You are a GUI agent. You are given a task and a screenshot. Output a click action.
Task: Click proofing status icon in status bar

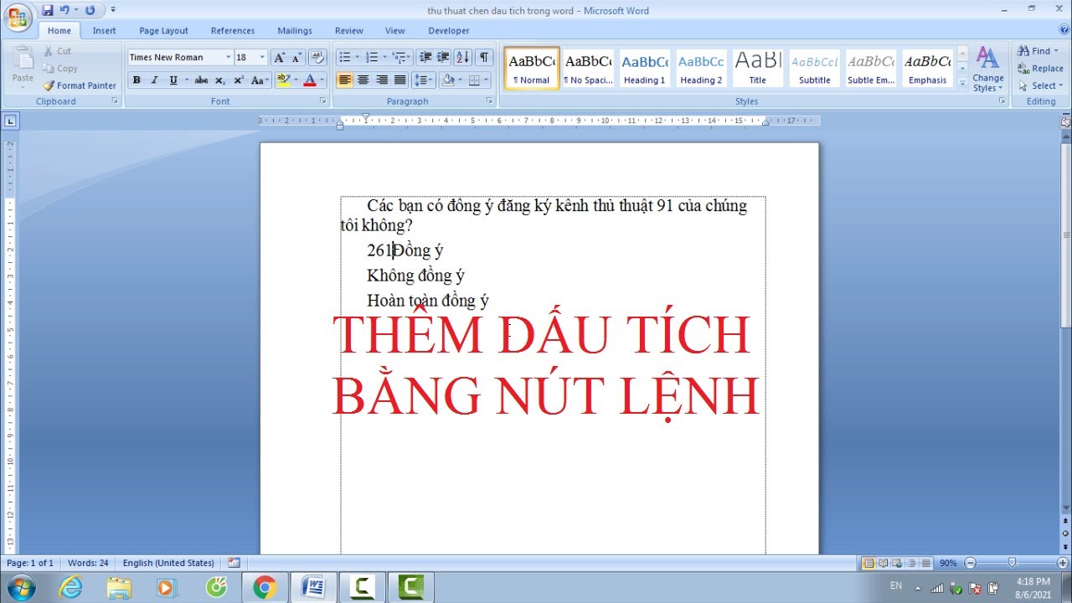tap(234, 563)
